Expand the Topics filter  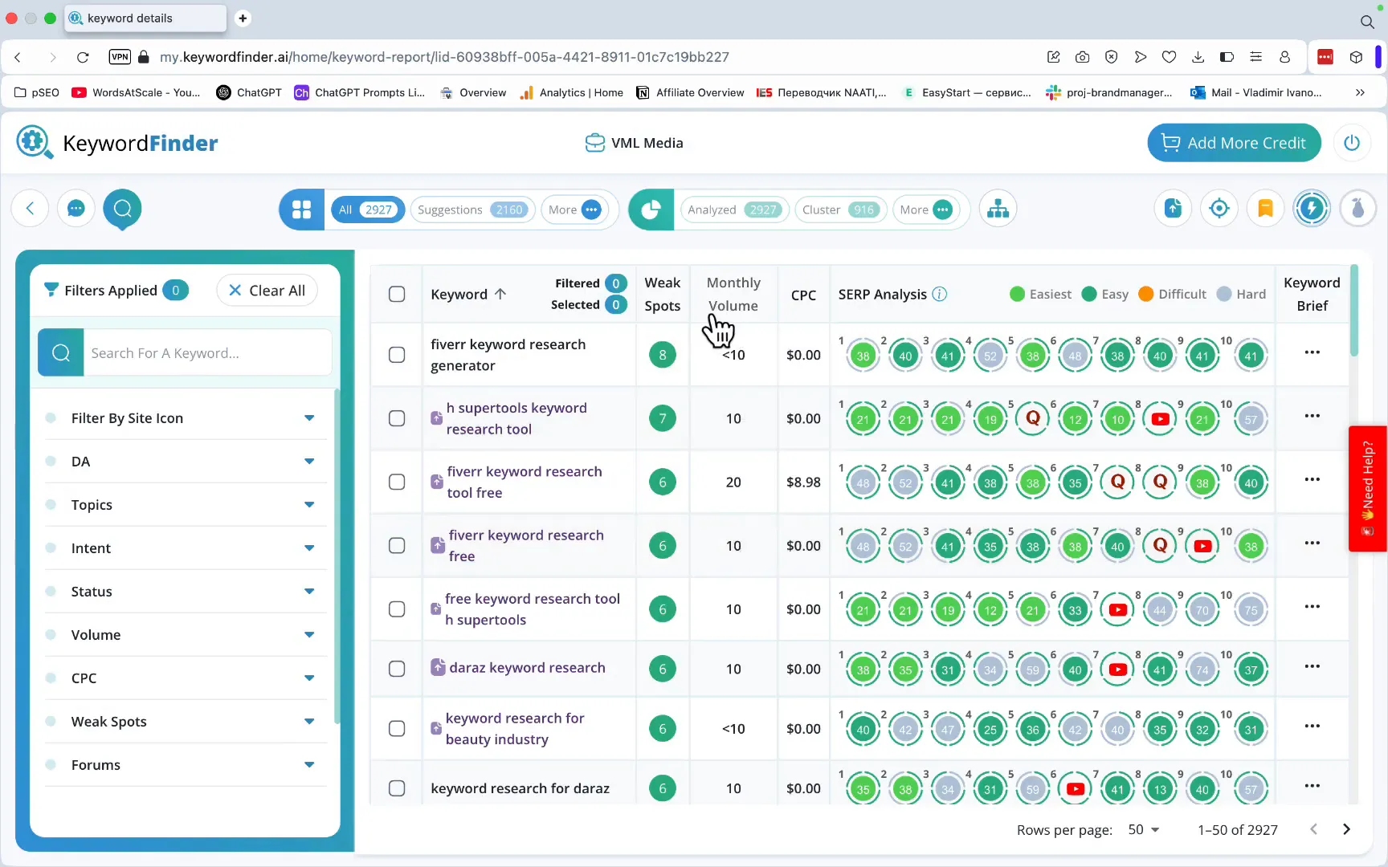[x=186, y=505]
